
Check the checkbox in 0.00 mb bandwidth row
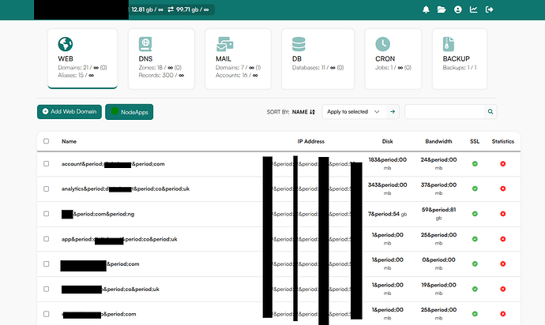tap(47, 264)
